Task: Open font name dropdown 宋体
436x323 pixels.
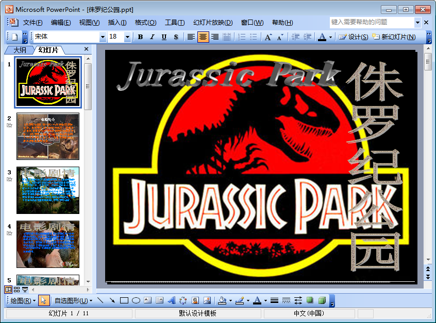Action: (x=103, y=37)
